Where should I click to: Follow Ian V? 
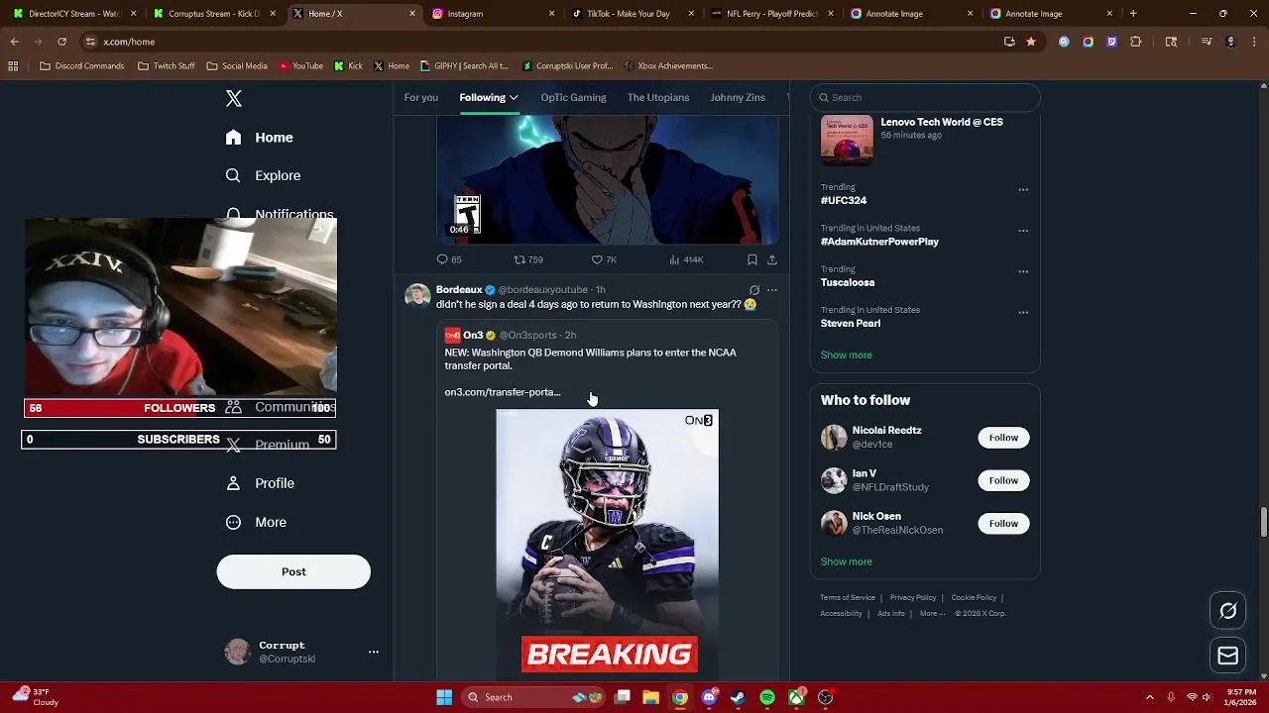(1003, 480)
